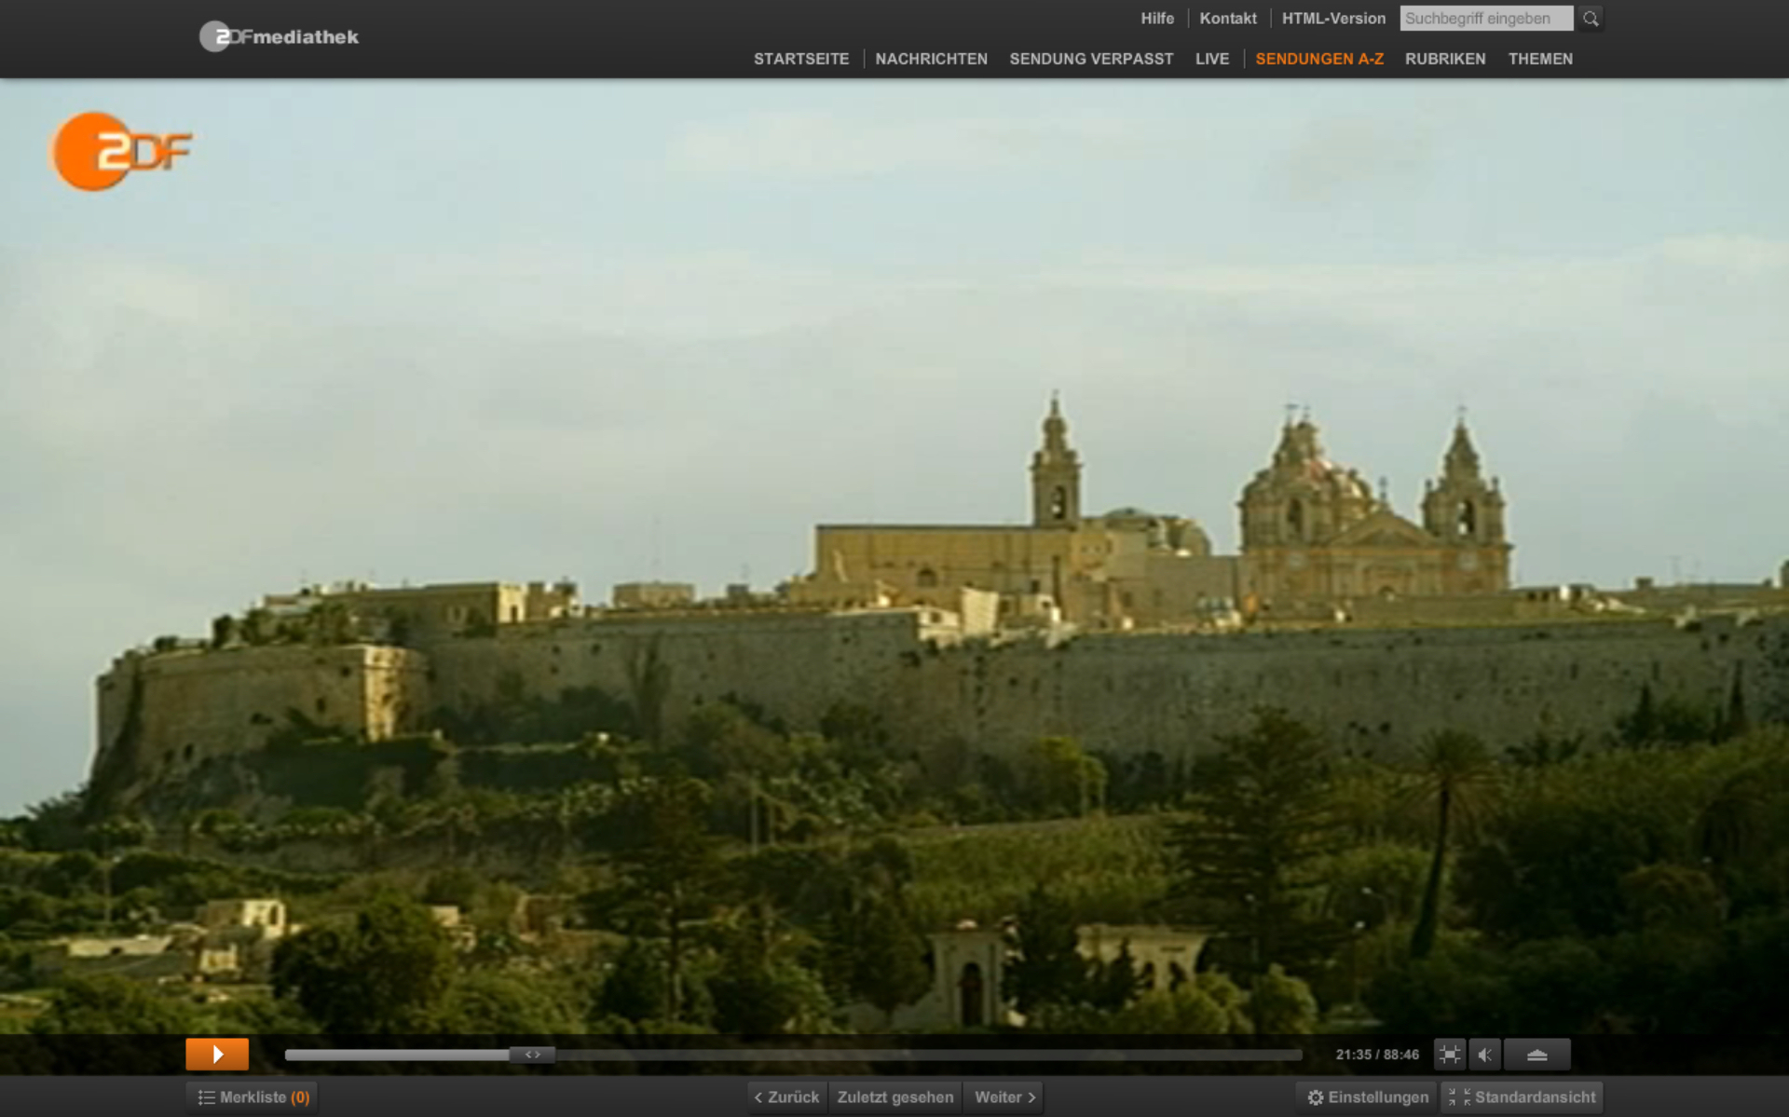Viewport: 1789px width, 1117px height.
Task: Focus the Suchbegriff eingeben search field
Action: (1485, 19)
